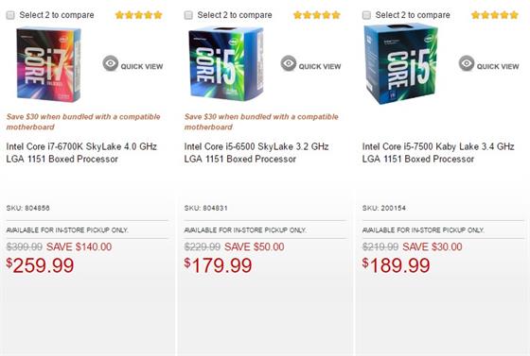The height and width of the screenshot is (356, 530).
Task: Check star rating of i5-6500 processor
Action: pos(317,15)
